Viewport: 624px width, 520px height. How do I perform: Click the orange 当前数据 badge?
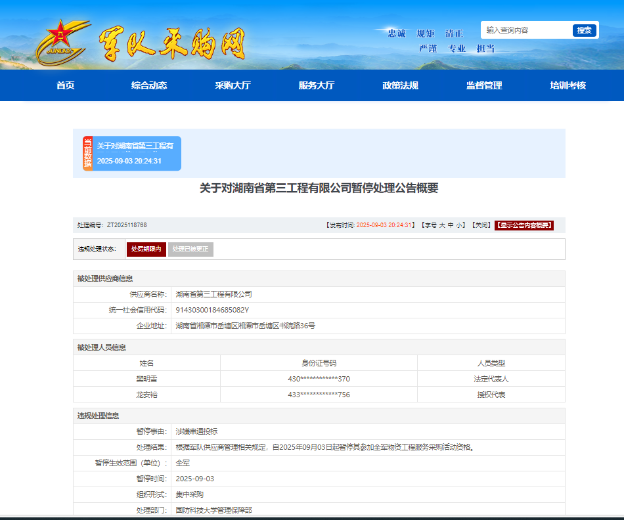click(87, 154)
